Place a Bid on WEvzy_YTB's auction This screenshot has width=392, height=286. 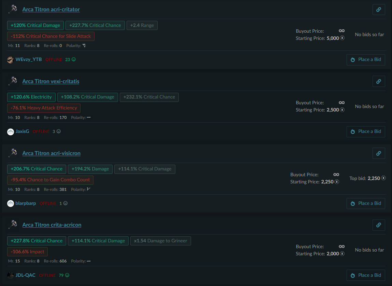point(366,60)
